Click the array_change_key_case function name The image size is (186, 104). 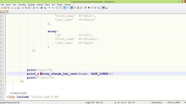pyautogui.click(x=58, y=74)
